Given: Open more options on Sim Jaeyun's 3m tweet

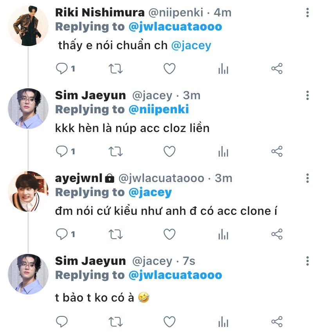Looking at the screenshot, I should coord(308,95).
